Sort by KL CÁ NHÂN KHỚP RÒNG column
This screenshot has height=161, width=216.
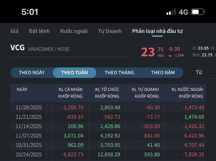coord(70,93)
